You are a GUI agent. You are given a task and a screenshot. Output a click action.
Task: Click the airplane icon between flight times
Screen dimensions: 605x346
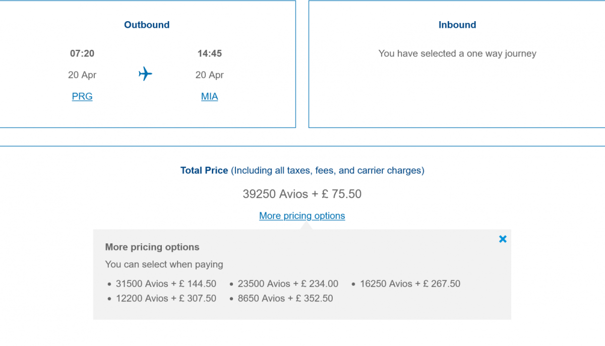pyautogui.click(x=145, y=74)
